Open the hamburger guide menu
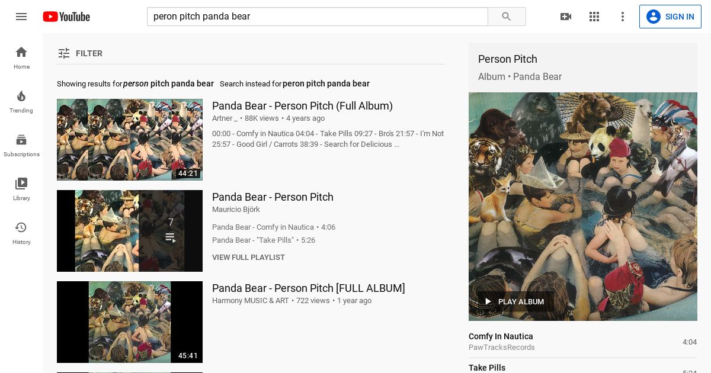 (x=21, y=17)
